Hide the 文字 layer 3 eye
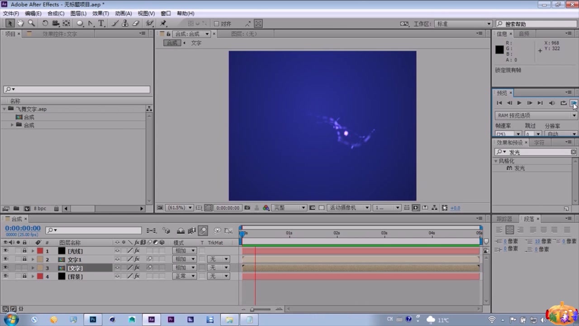 coord(5,268)
